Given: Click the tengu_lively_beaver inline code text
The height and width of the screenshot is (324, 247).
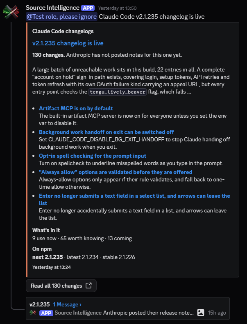Looking at the screenshot, I should click(118, 92).
